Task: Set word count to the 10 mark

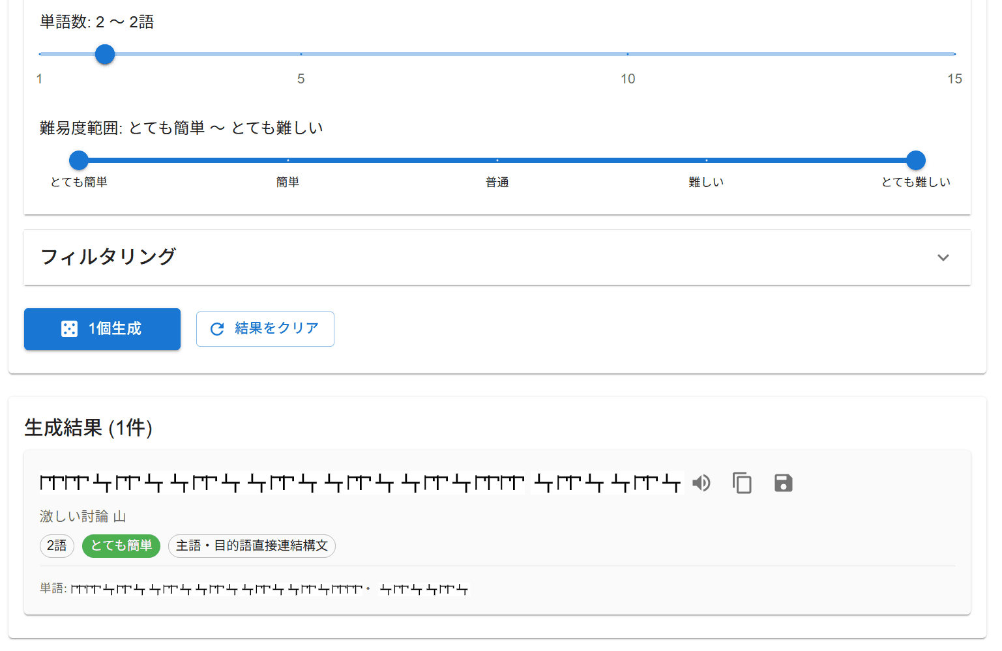Action: tap(628, 54)
